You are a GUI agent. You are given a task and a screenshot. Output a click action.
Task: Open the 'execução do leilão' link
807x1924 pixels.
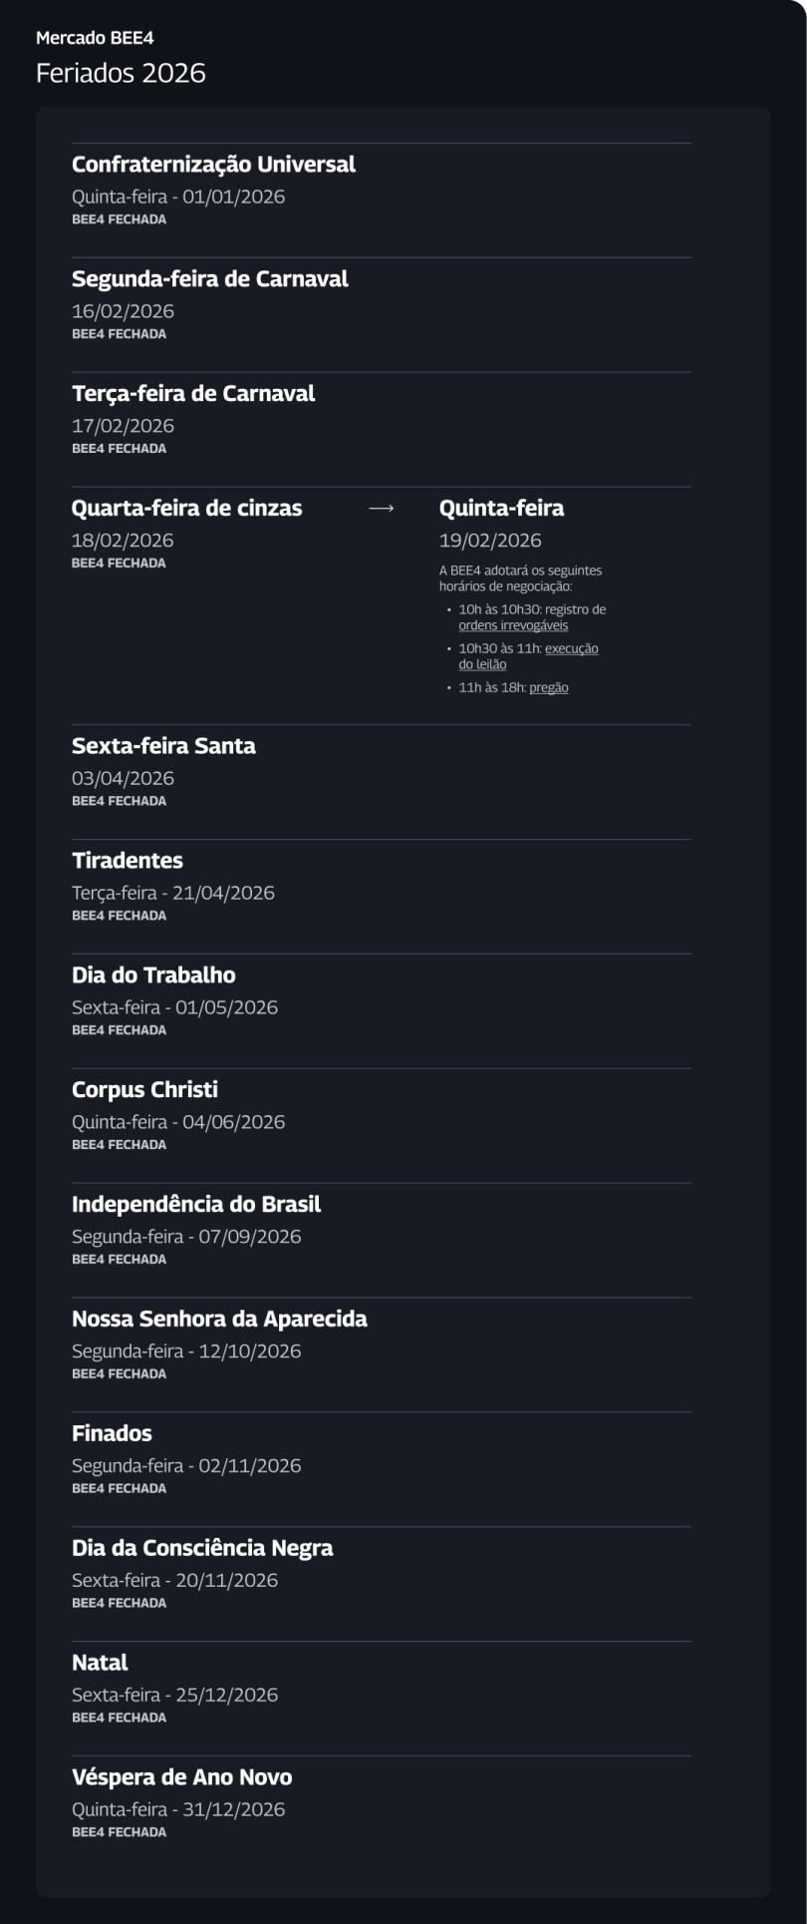[528, 656]
